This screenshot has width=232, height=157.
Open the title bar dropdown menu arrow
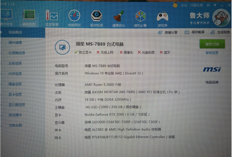pyautogui.click(x=215, y=5)
